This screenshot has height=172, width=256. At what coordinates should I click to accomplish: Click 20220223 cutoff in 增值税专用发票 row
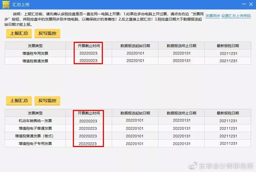tap(88, 53)
